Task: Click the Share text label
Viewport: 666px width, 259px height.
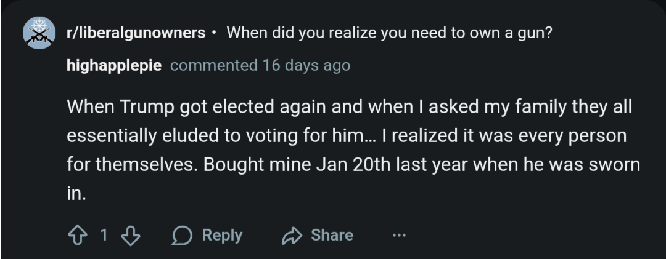Action: point(332,235)
